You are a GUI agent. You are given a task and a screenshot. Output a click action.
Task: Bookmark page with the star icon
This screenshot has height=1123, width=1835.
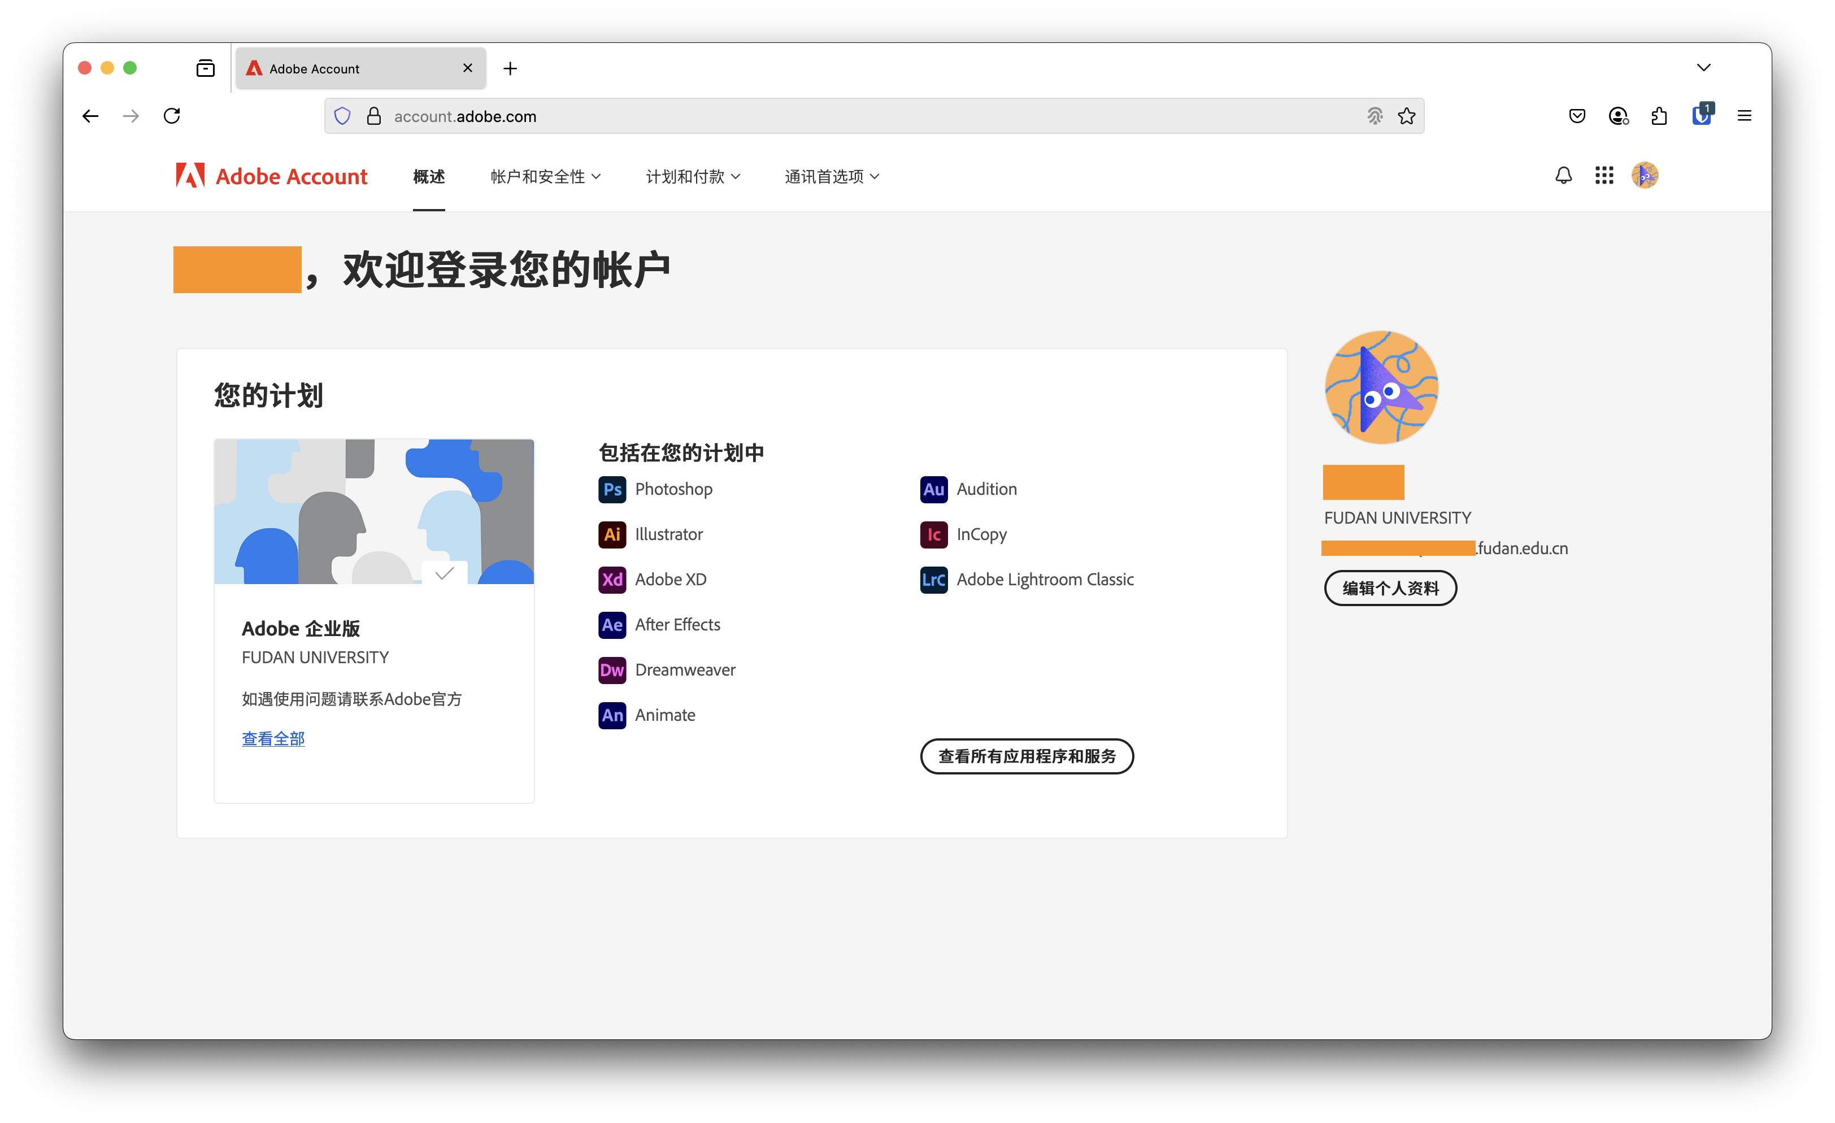[x=1406, y=116]
